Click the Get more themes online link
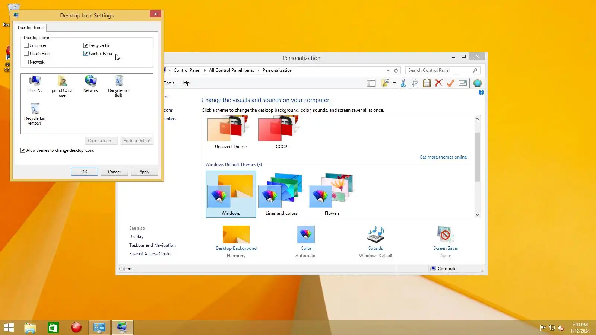The image size is (596, 335). 443,157
